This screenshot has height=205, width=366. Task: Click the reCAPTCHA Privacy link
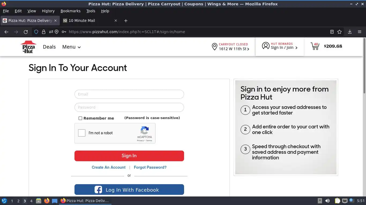tap(140, 141)
